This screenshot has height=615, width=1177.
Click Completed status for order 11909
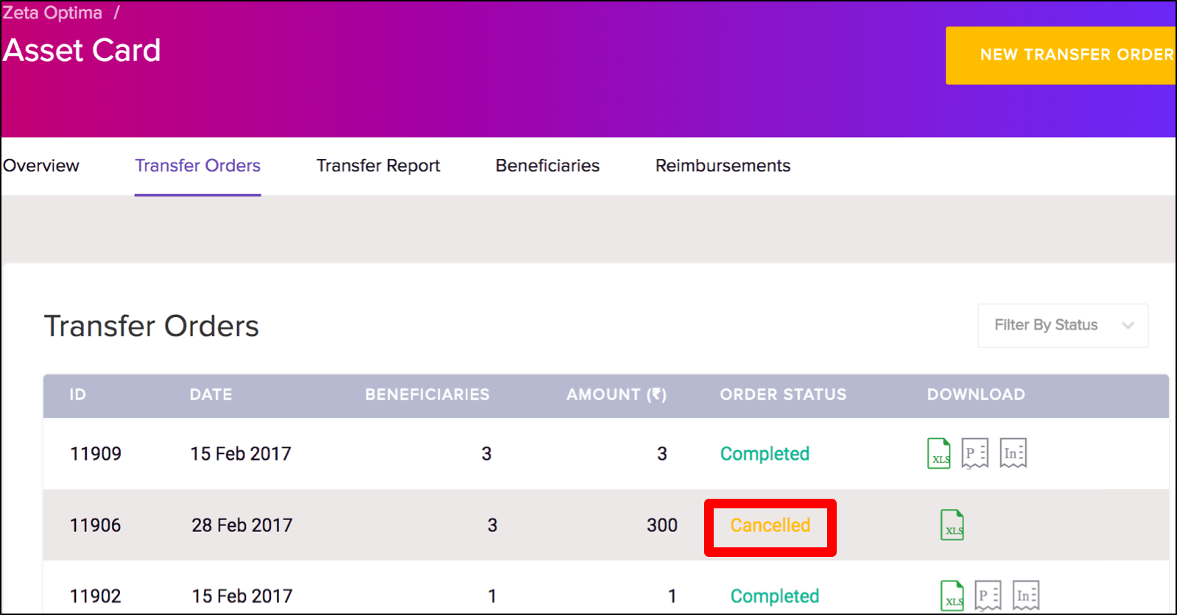click(x=765, y=454)
